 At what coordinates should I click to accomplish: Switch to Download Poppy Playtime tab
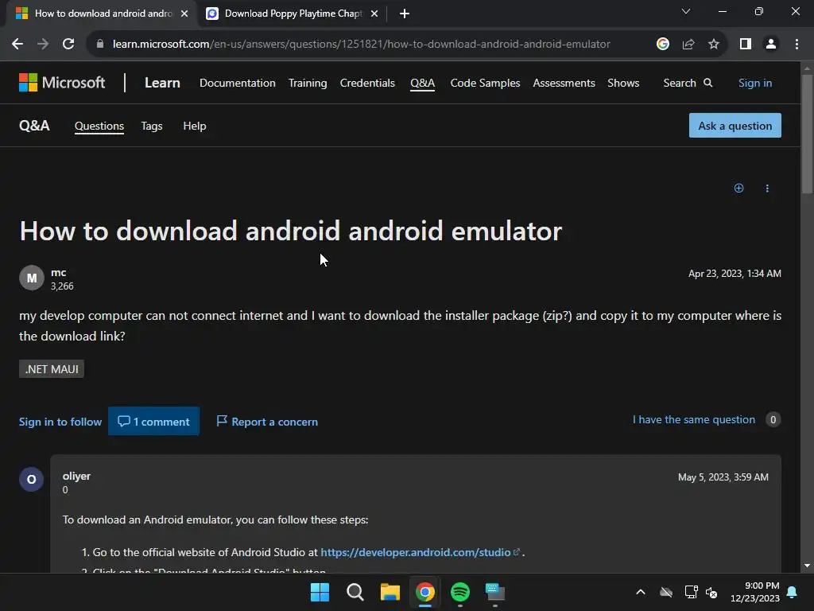point(293,14)
